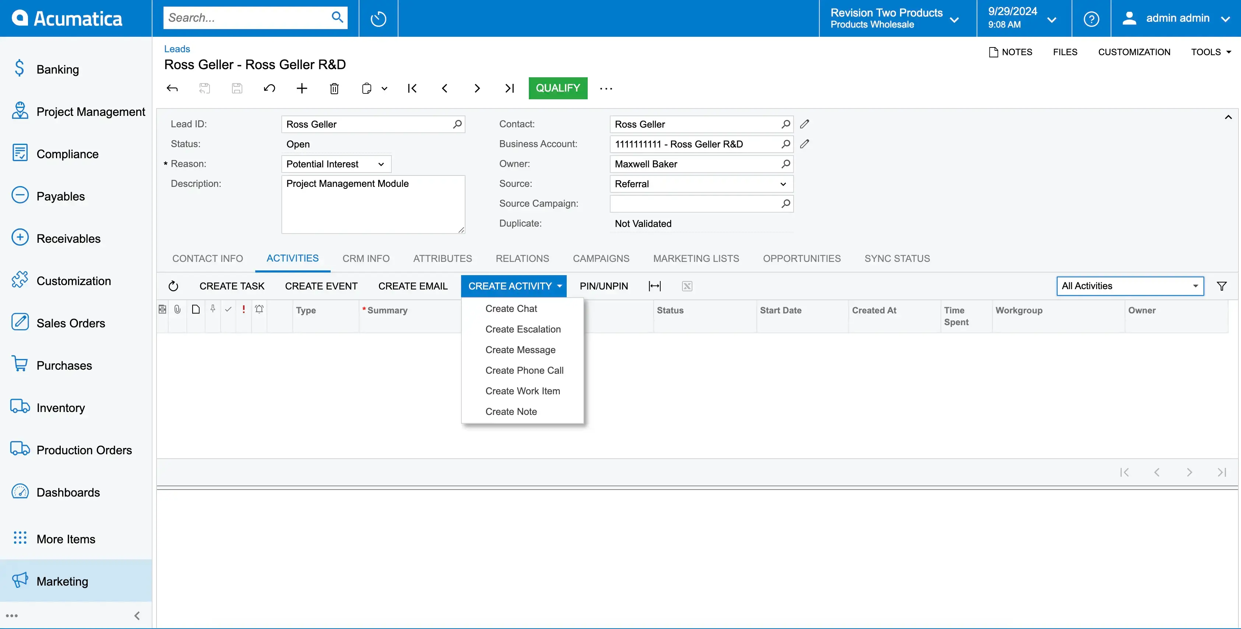This screenshot has height=629, width=1241.
Task: Switch to the CRM INFO tab
Action: (366, 258)
